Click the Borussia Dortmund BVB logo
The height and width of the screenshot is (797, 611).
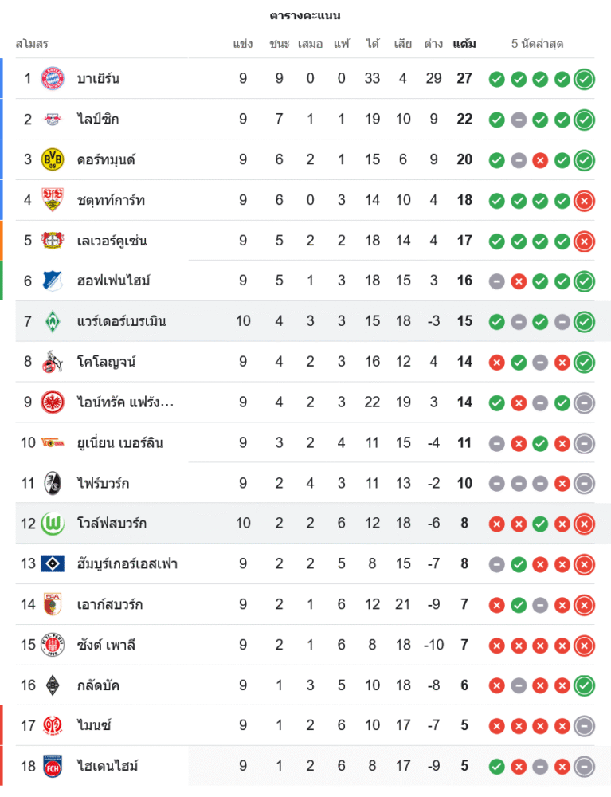53,159
